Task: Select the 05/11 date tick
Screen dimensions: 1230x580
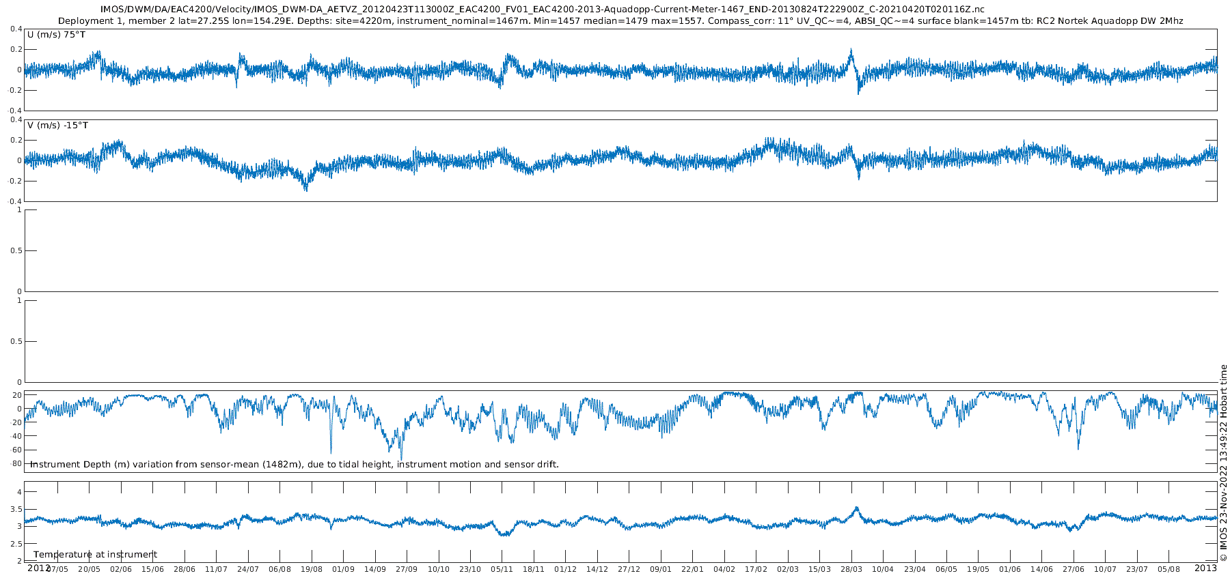Action: [502, 569]
